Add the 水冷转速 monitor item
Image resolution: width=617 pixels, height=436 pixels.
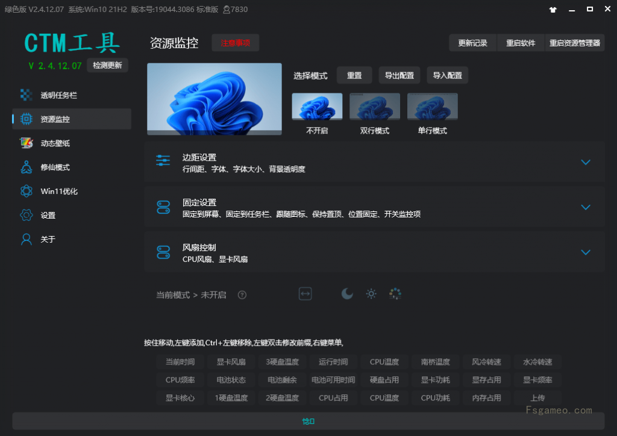click(537, 362)
